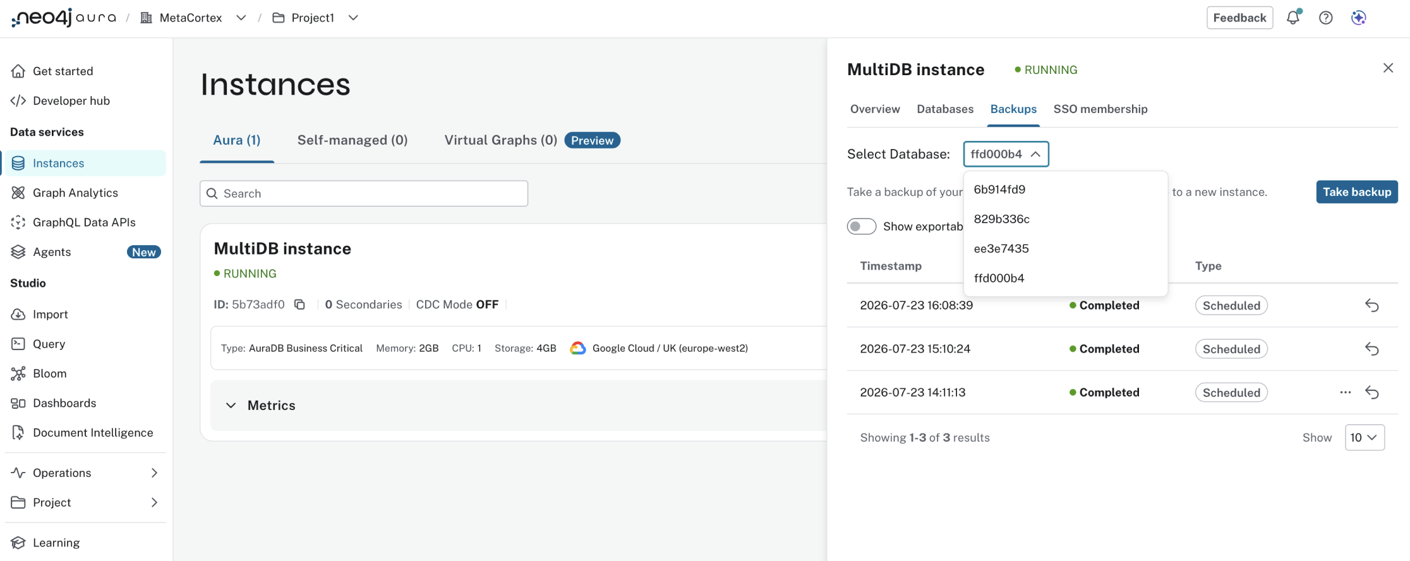Click the Google Cloud provider icon
This screenshot has width=1410, height=561.
click(577, 348)
